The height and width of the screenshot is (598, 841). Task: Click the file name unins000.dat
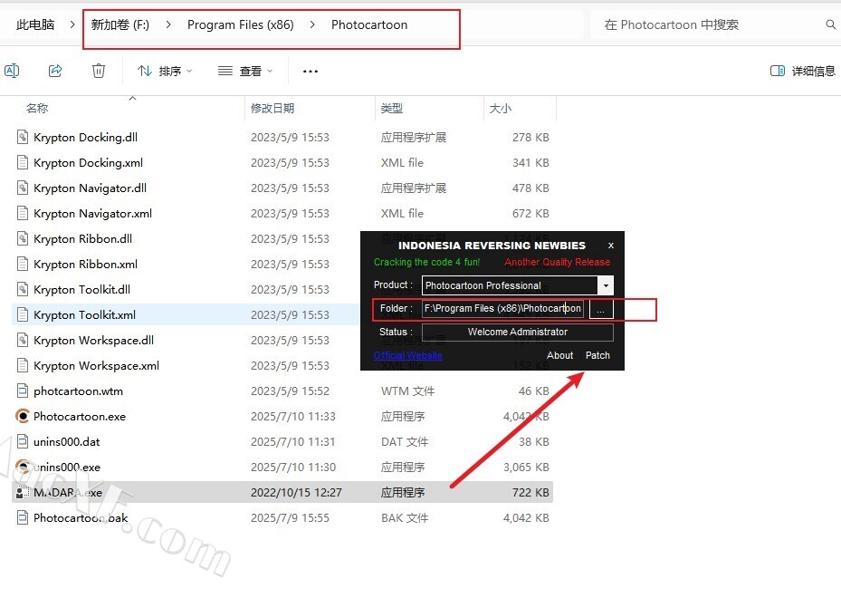tap(66, 442)
